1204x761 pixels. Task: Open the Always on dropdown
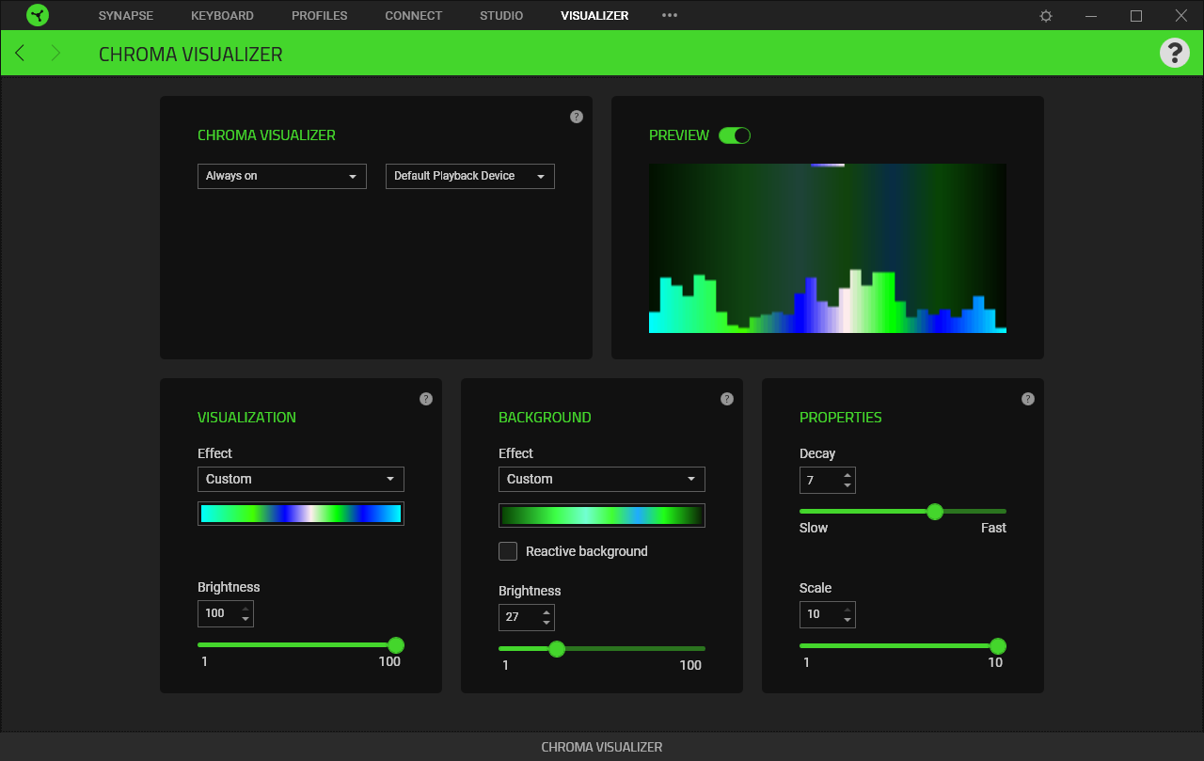[x=282, y=176]
